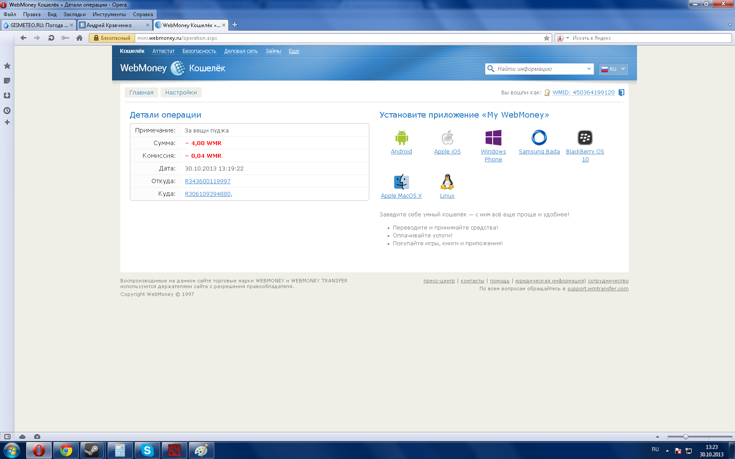Open the closed tabs list arrow
This screenshot has height=459, width=735.
coord(729,25)
